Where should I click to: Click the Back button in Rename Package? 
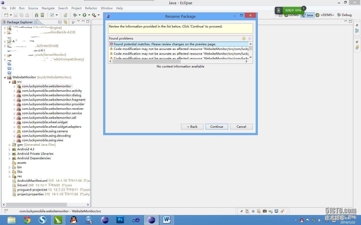192,127
